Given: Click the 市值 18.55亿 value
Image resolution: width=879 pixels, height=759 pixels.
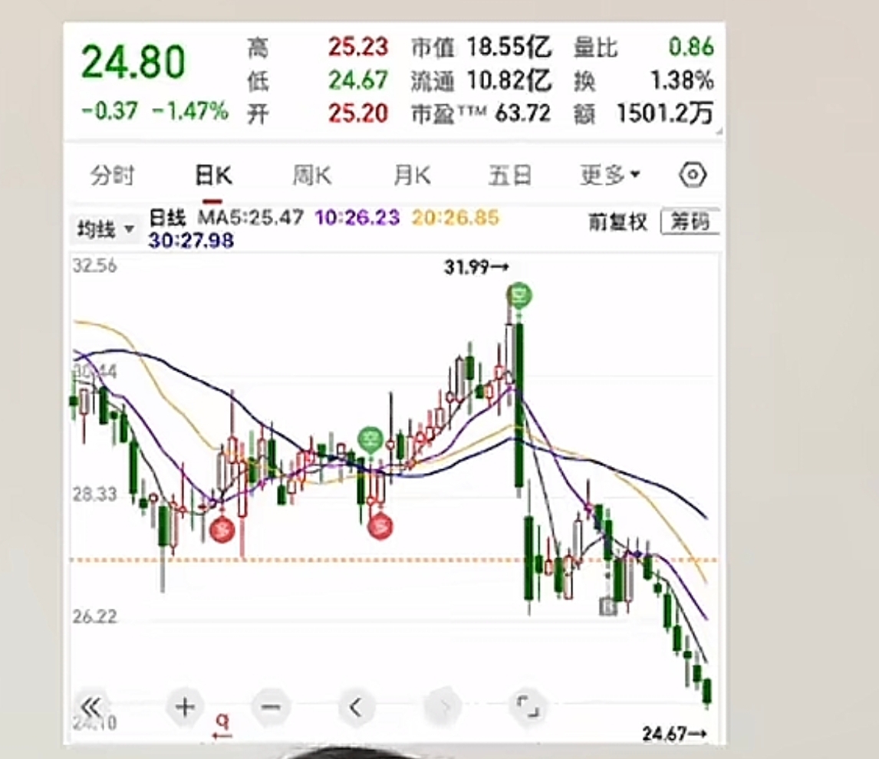Looking at the screenshot, I should (509, 47).
